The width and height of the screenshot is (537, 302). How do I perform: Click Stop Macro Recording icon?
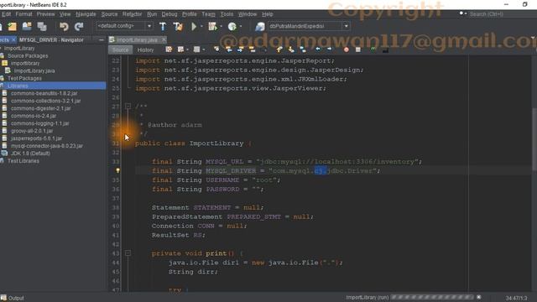point(358,49)
